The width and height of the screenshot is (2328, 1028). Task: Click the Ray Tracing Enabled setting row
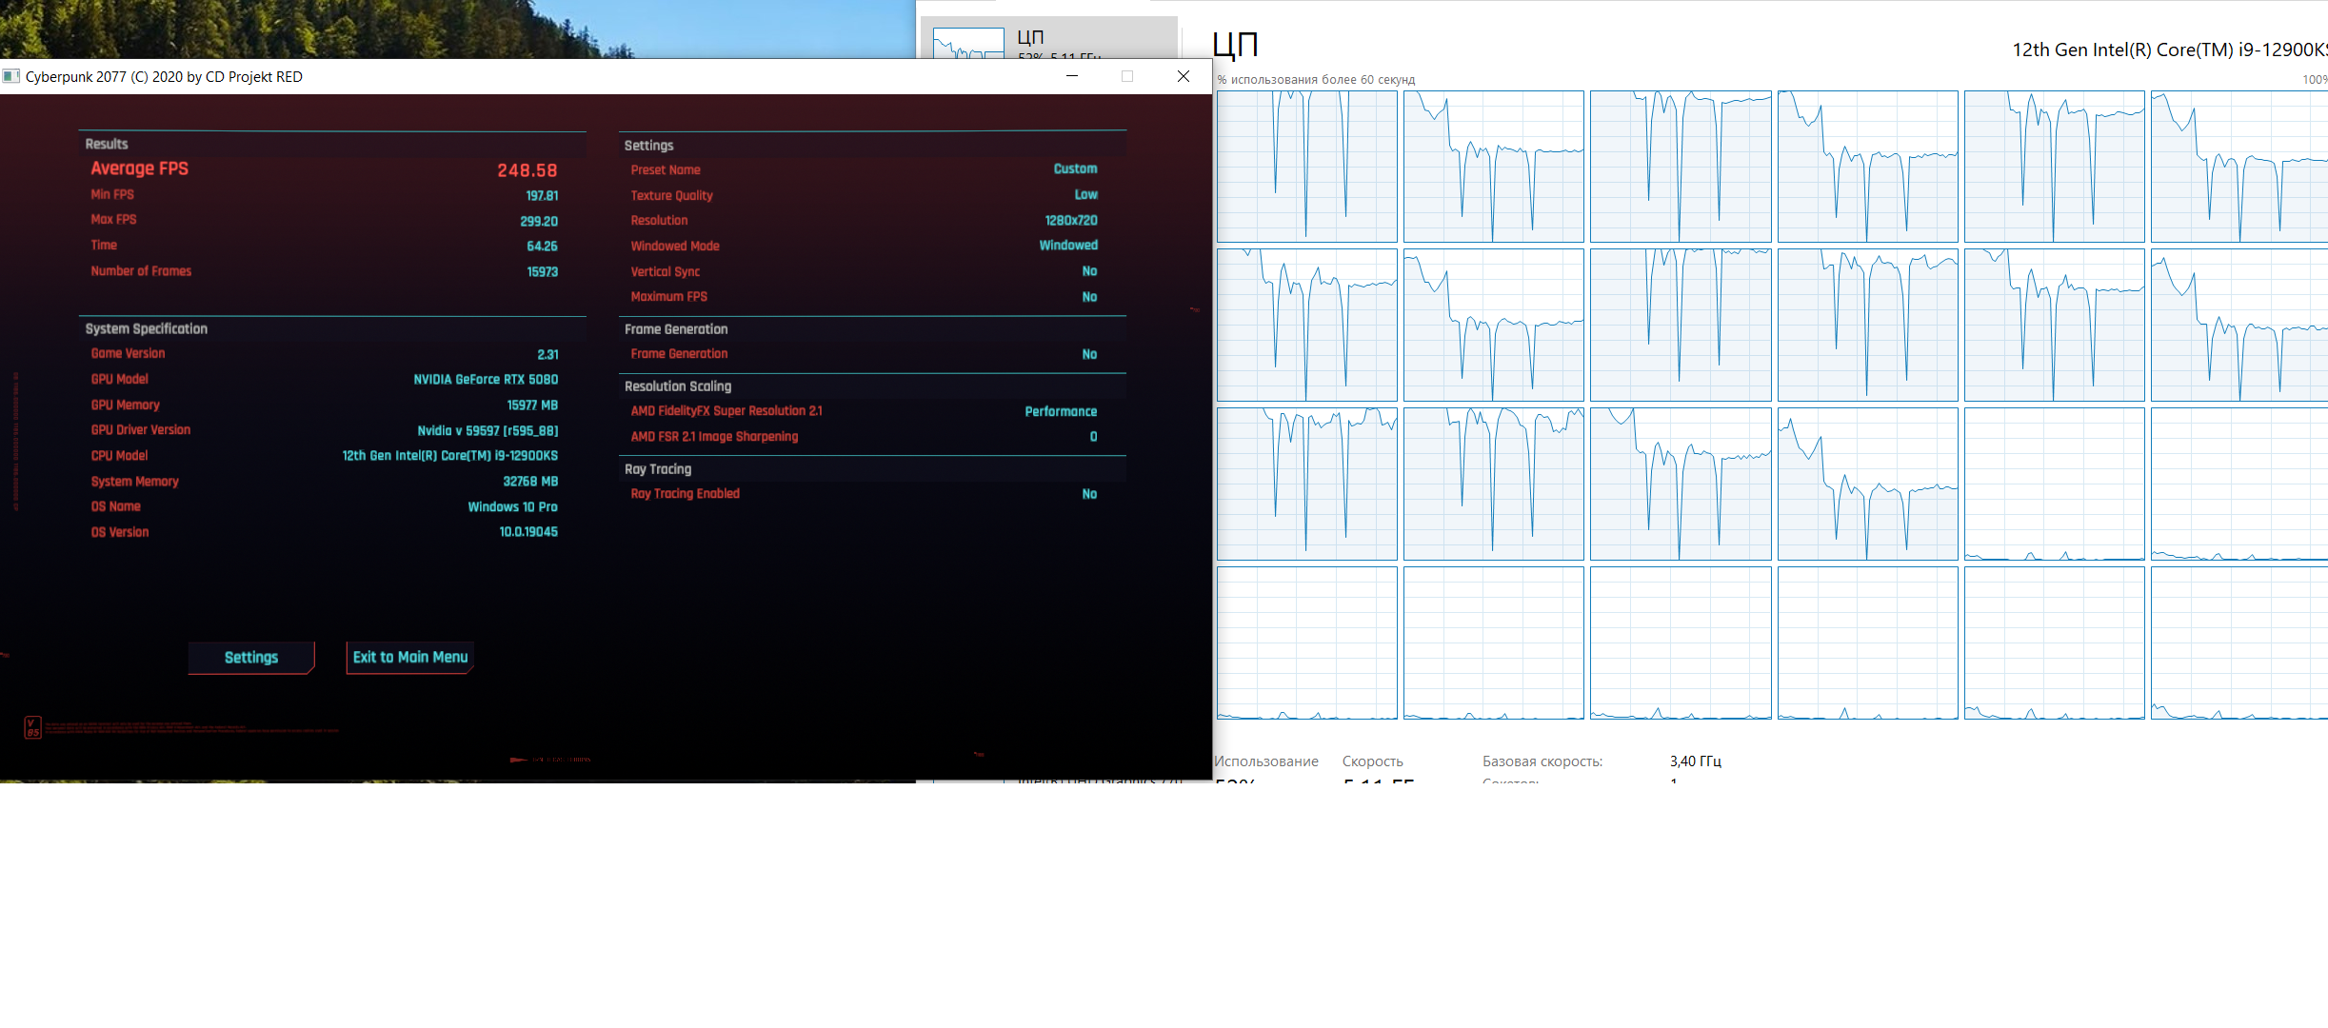pos(685,494)
